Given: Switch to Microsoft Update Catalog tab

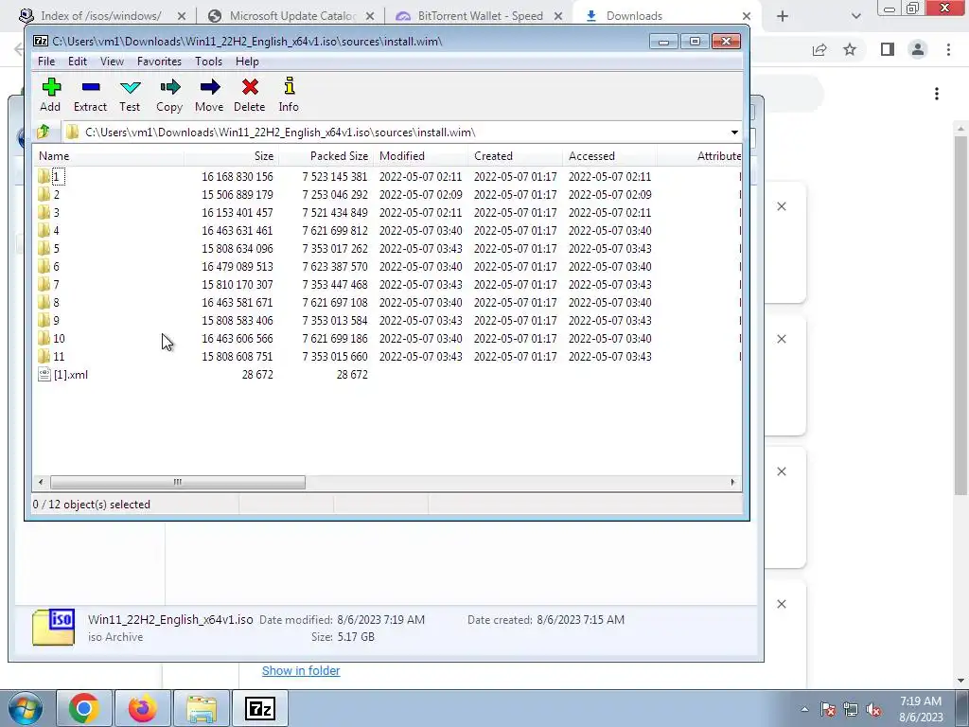Looking at the screenshot, I should coord(291,16).
